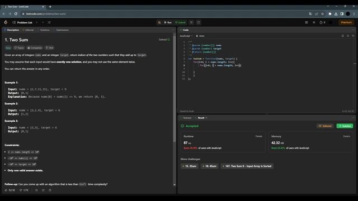
Task: Expand the Companies tag
Action: point(35,47)
